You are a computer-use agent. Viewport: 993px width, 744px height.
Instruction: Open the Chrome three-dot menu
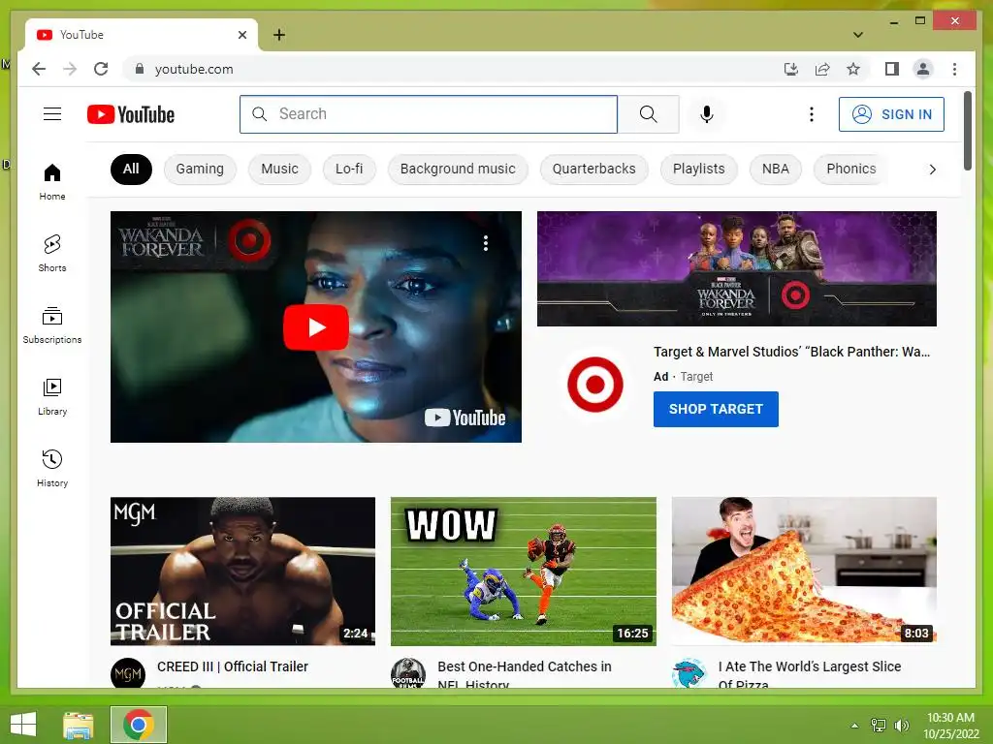coord(954,69)
